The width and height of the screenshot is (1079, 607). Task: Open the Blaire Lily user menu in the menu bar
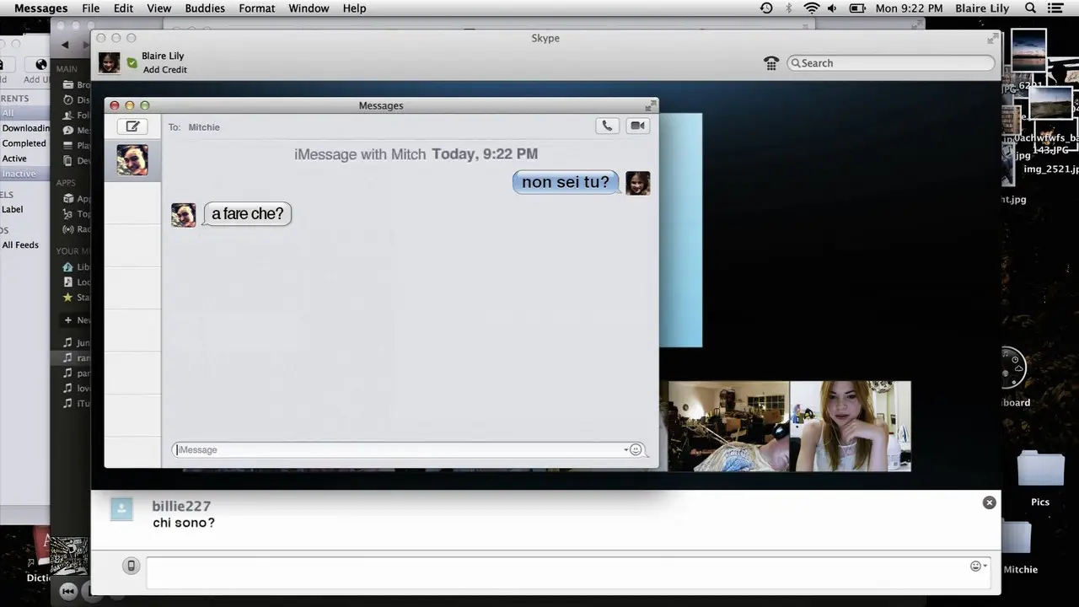tap(982, 8)
